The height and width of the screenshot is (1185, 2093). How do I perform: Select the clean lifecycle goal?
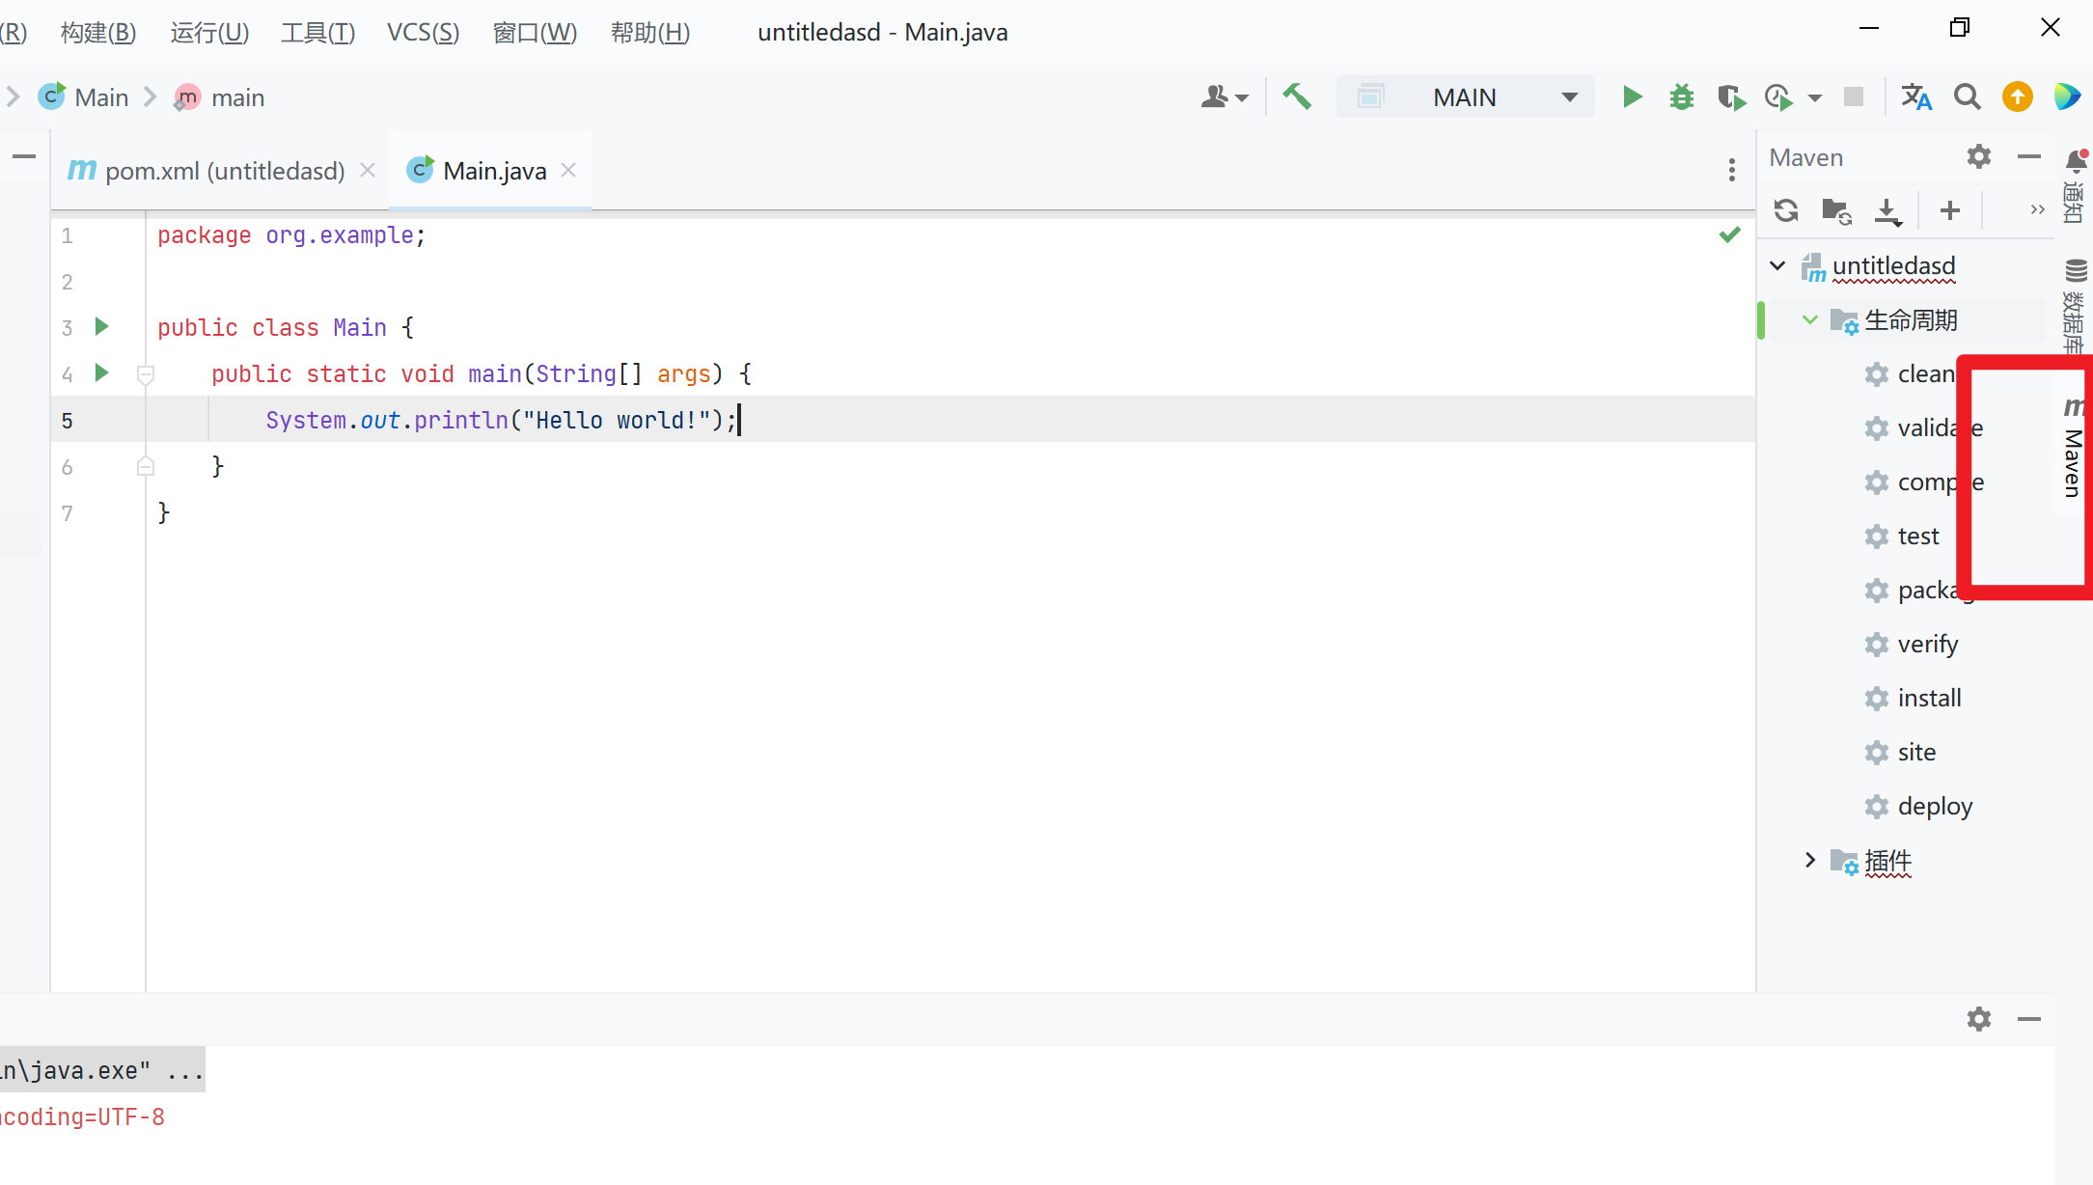pos(1910,374)
